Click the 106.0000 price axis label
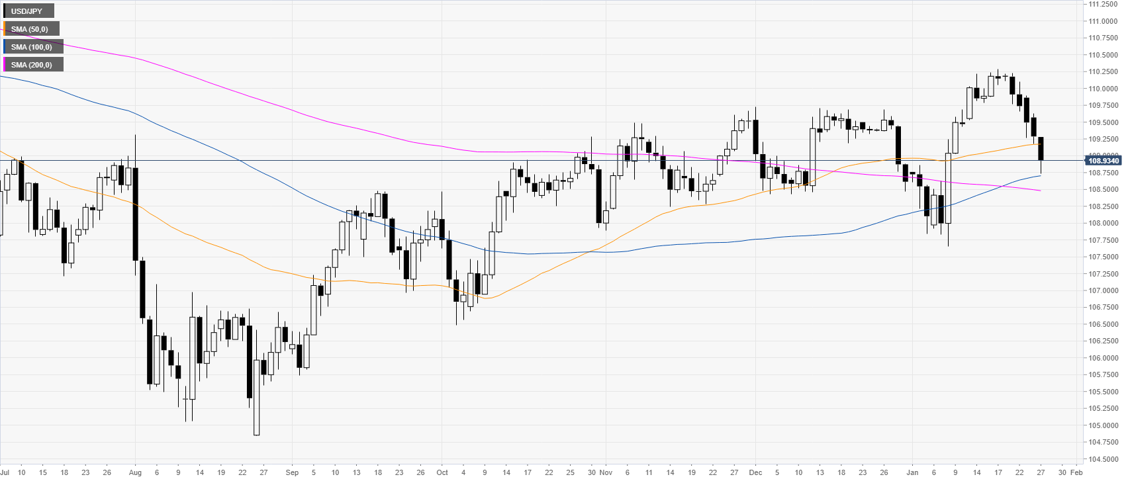The image size is (1130, 481). (x=1103, y=358)
